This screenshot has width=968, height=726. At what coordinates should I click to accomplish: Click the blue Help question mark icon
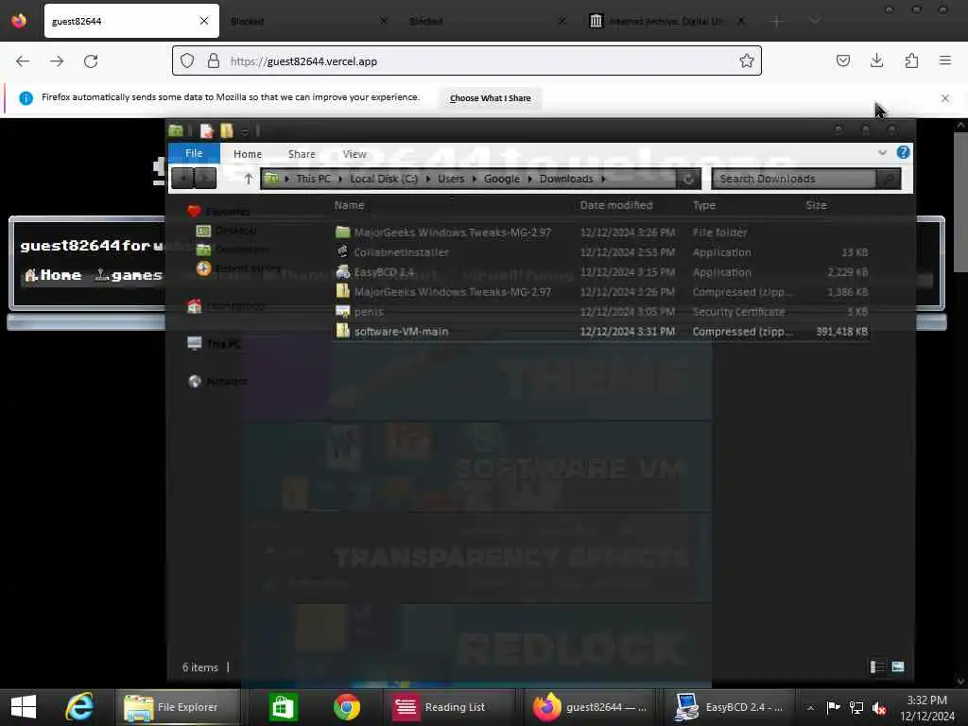tap(903, 152)
